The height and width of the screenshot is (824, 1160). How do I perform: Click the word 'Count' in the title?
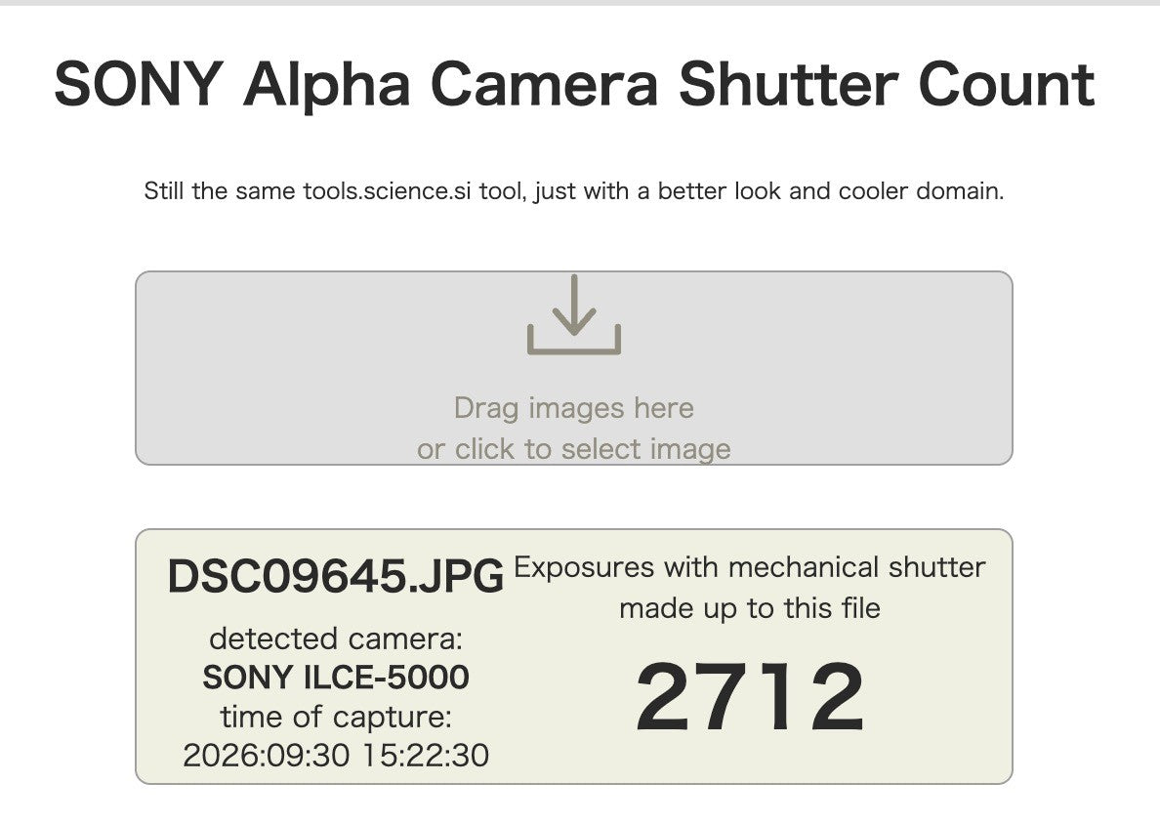tap(1007, 84)
